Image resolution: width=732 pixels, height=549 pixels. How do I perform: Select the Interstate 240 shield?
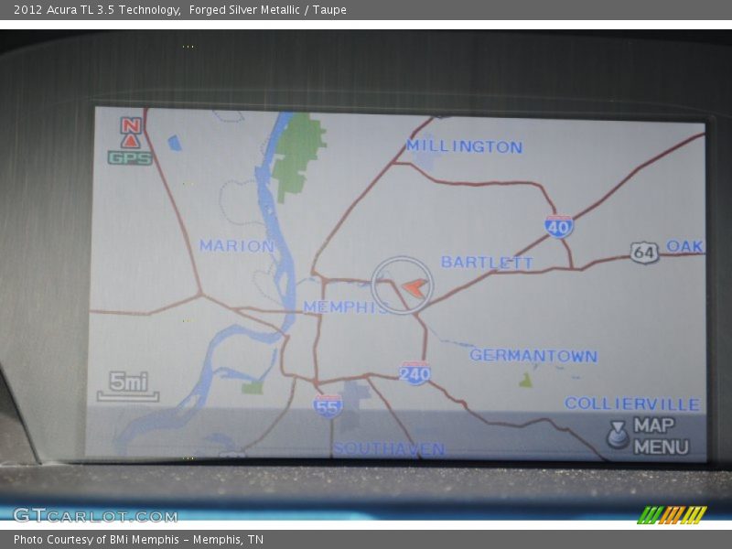[x=414, y=373]
